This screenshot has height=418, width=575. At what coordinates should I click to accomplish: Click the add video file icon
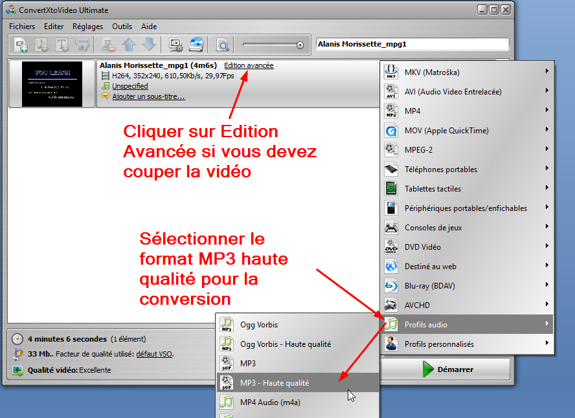21,45
